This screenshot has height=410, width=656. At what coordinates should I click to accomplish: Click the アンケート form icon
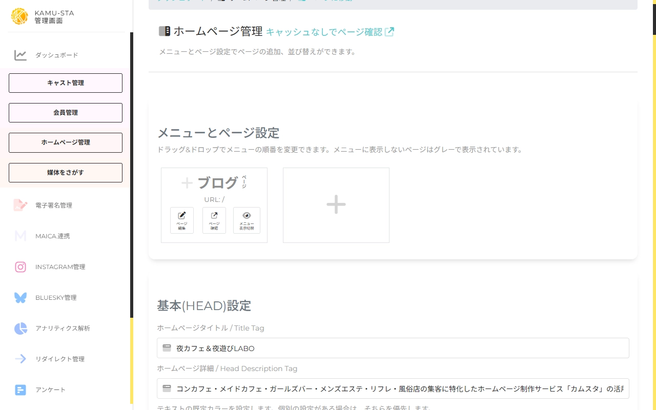coord(20,390)
